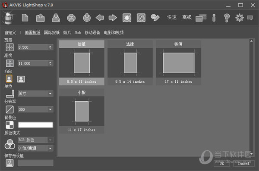Choose the 账簿 17 x 11 inches preset
259x171 pixels.
click(x=178, y=62)
